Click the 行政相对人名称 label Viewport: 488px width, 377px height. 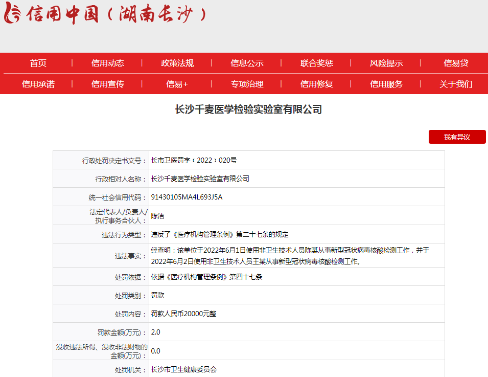point(121,179)
